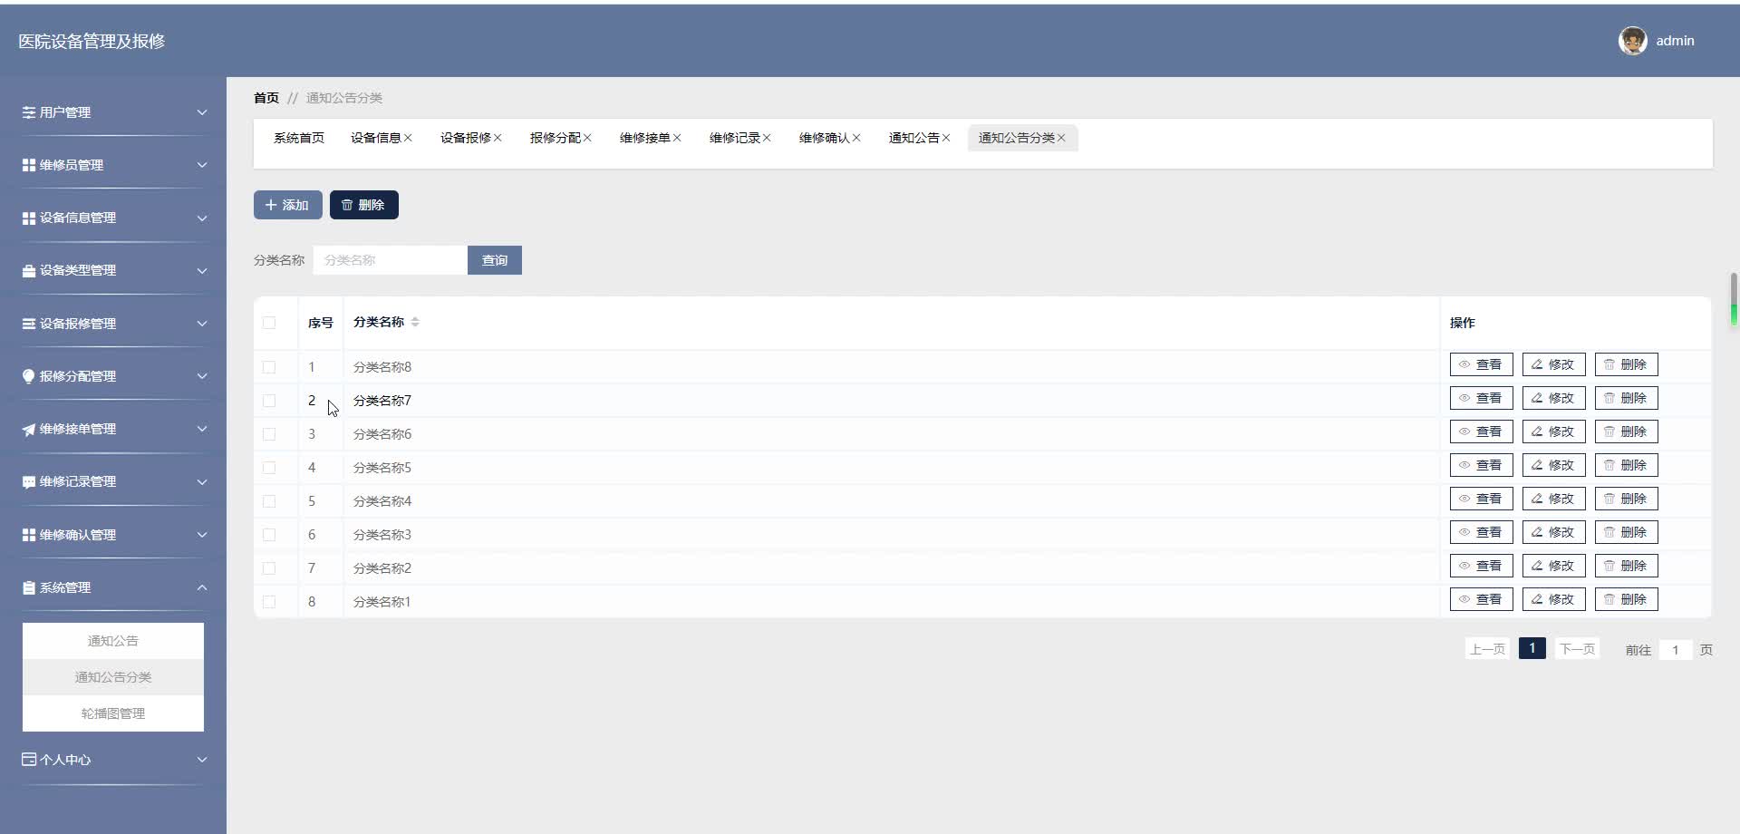Check the box for row 分类名称8

[269, 367]
